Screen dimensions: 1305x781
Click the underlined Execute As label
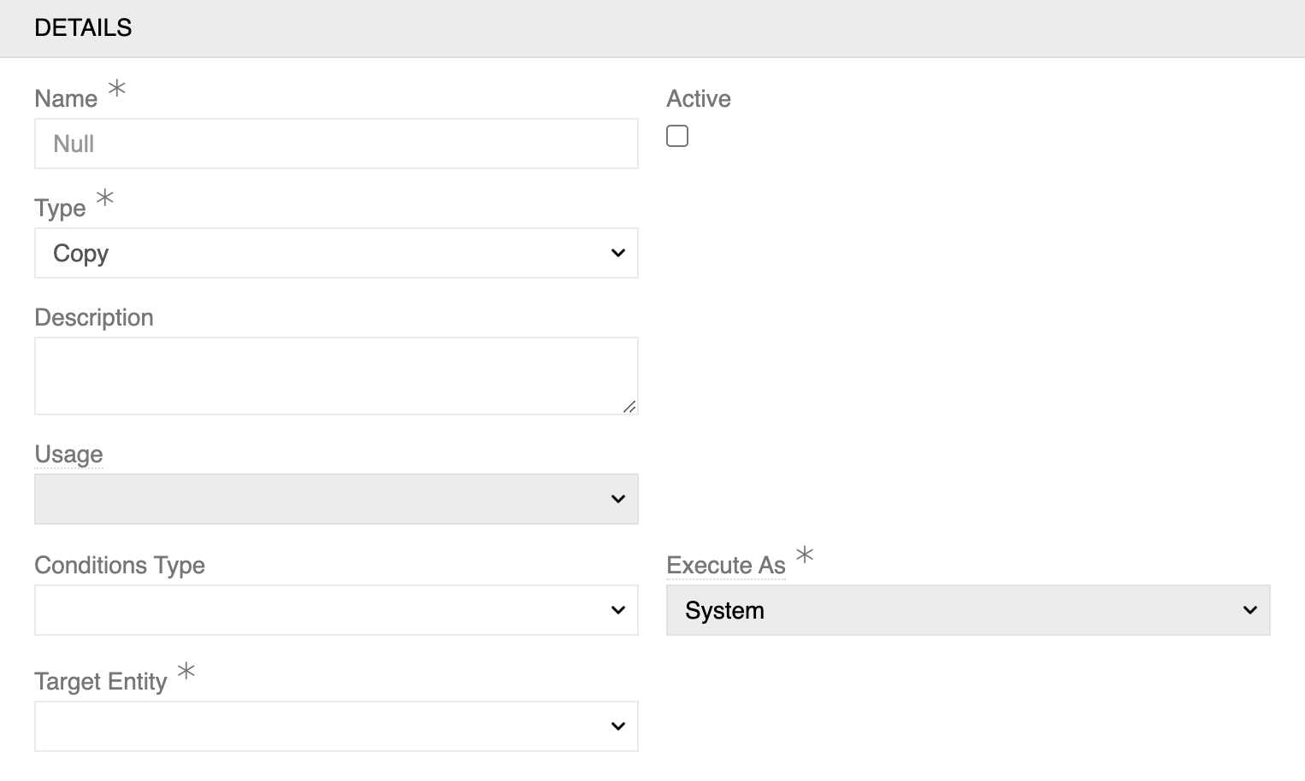click(726, 565)
